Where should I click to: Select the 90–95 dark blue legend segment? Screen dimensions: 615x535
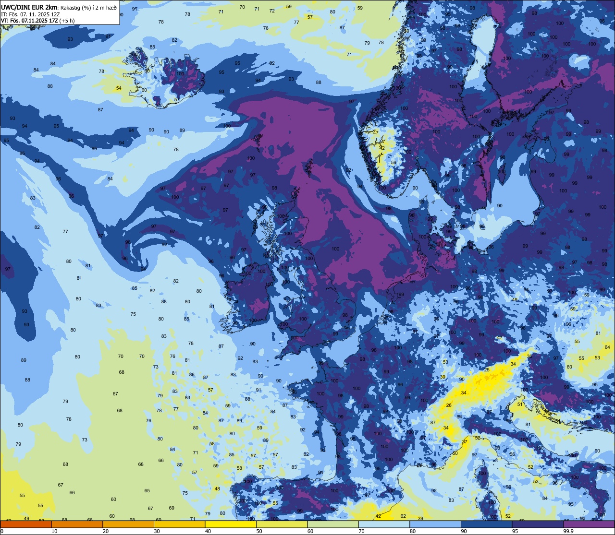(x=486, y=524)
